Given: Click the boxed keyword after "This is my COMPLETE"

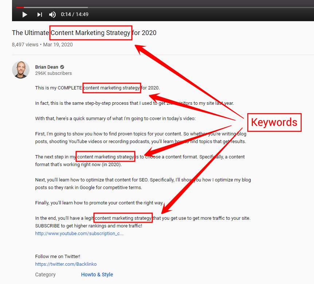Looking at the screenshot, I should click(111, 88).
